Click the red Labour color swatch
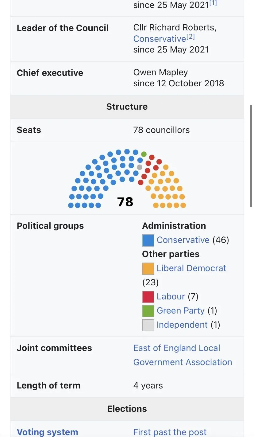Image resolution: width=254 pixels, height=437 pixels. [148, 297]
